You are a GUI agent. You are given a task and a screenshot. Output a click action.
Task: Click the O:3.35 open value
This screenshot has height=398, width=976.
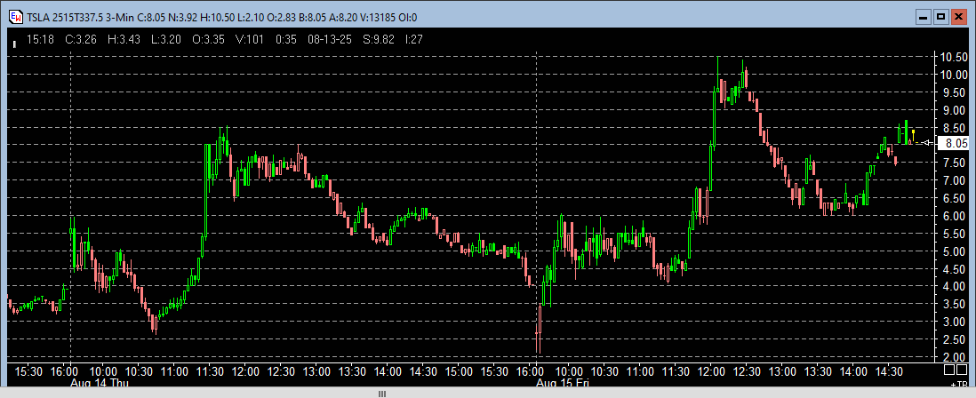pyautogui.click(x=207, y=39)
